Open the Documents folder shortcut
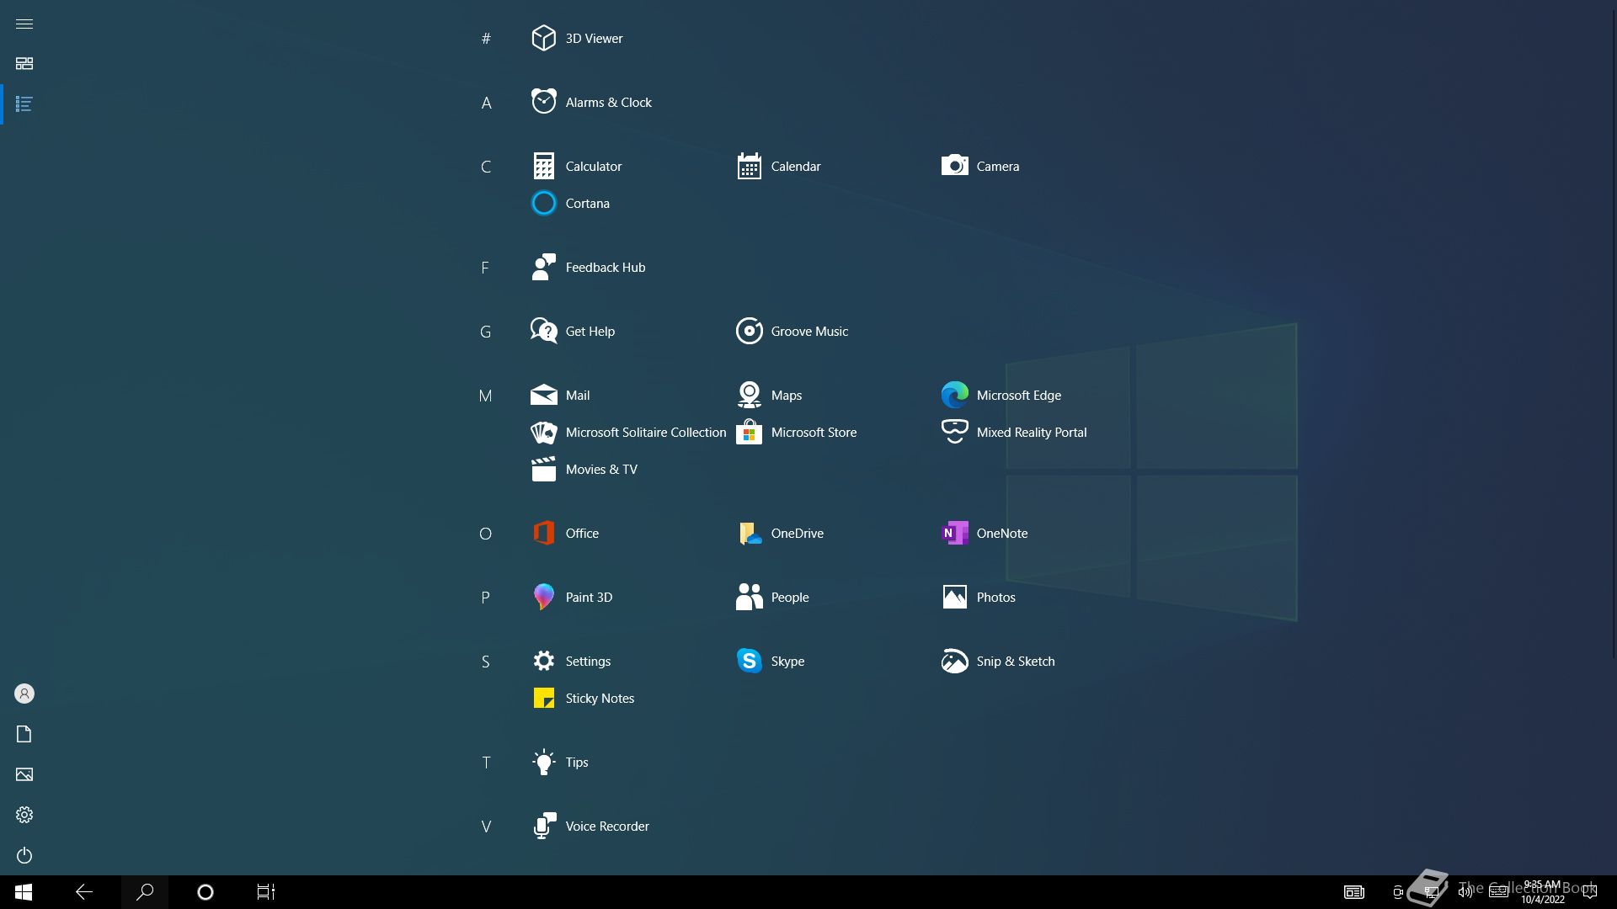Screen dimensions: 1617x909 (24, 734)
